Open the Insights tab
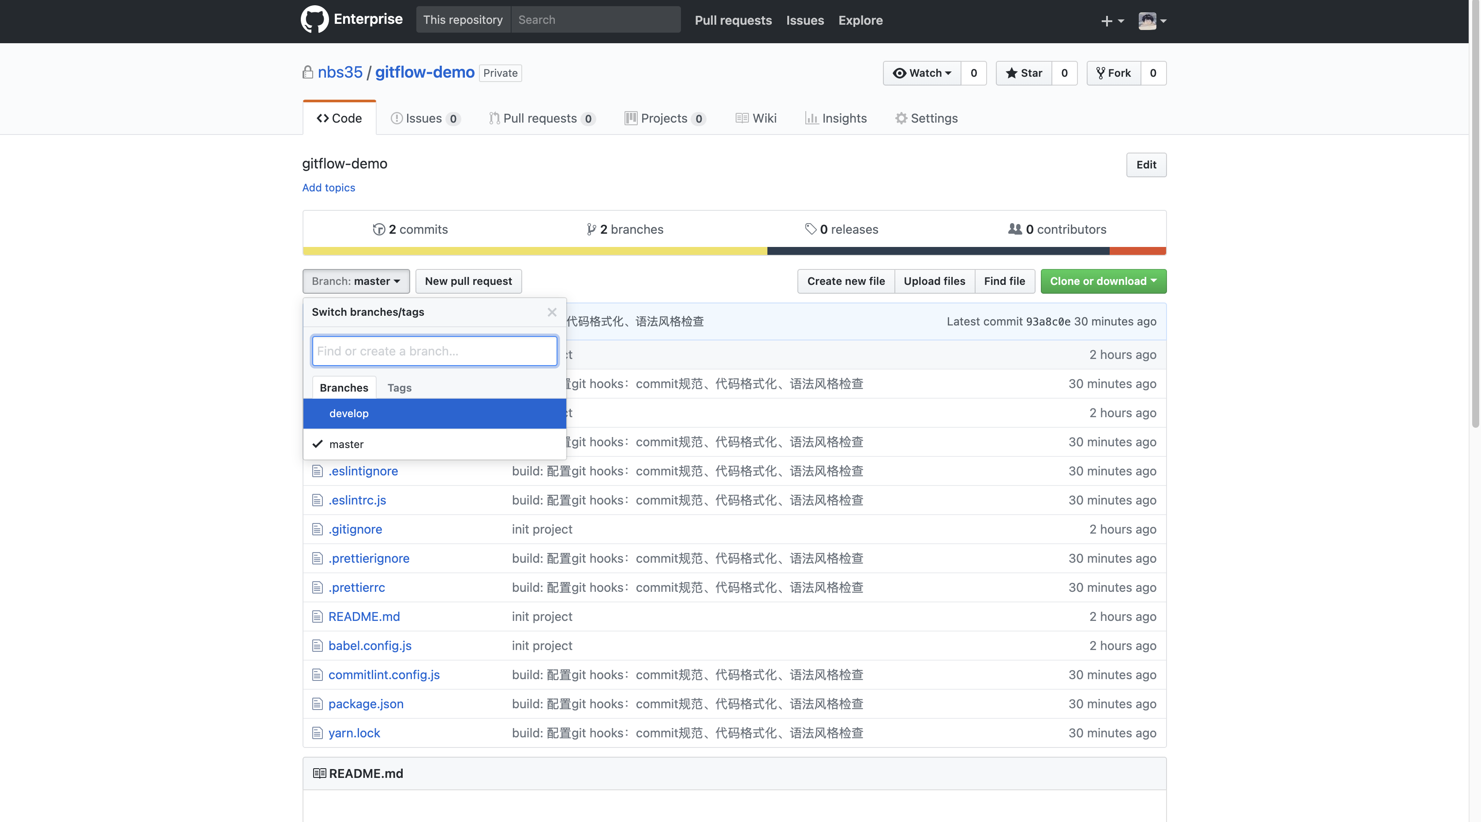Screen dimensions: 1481x822 pyautogui.click(x=836, y=119)
